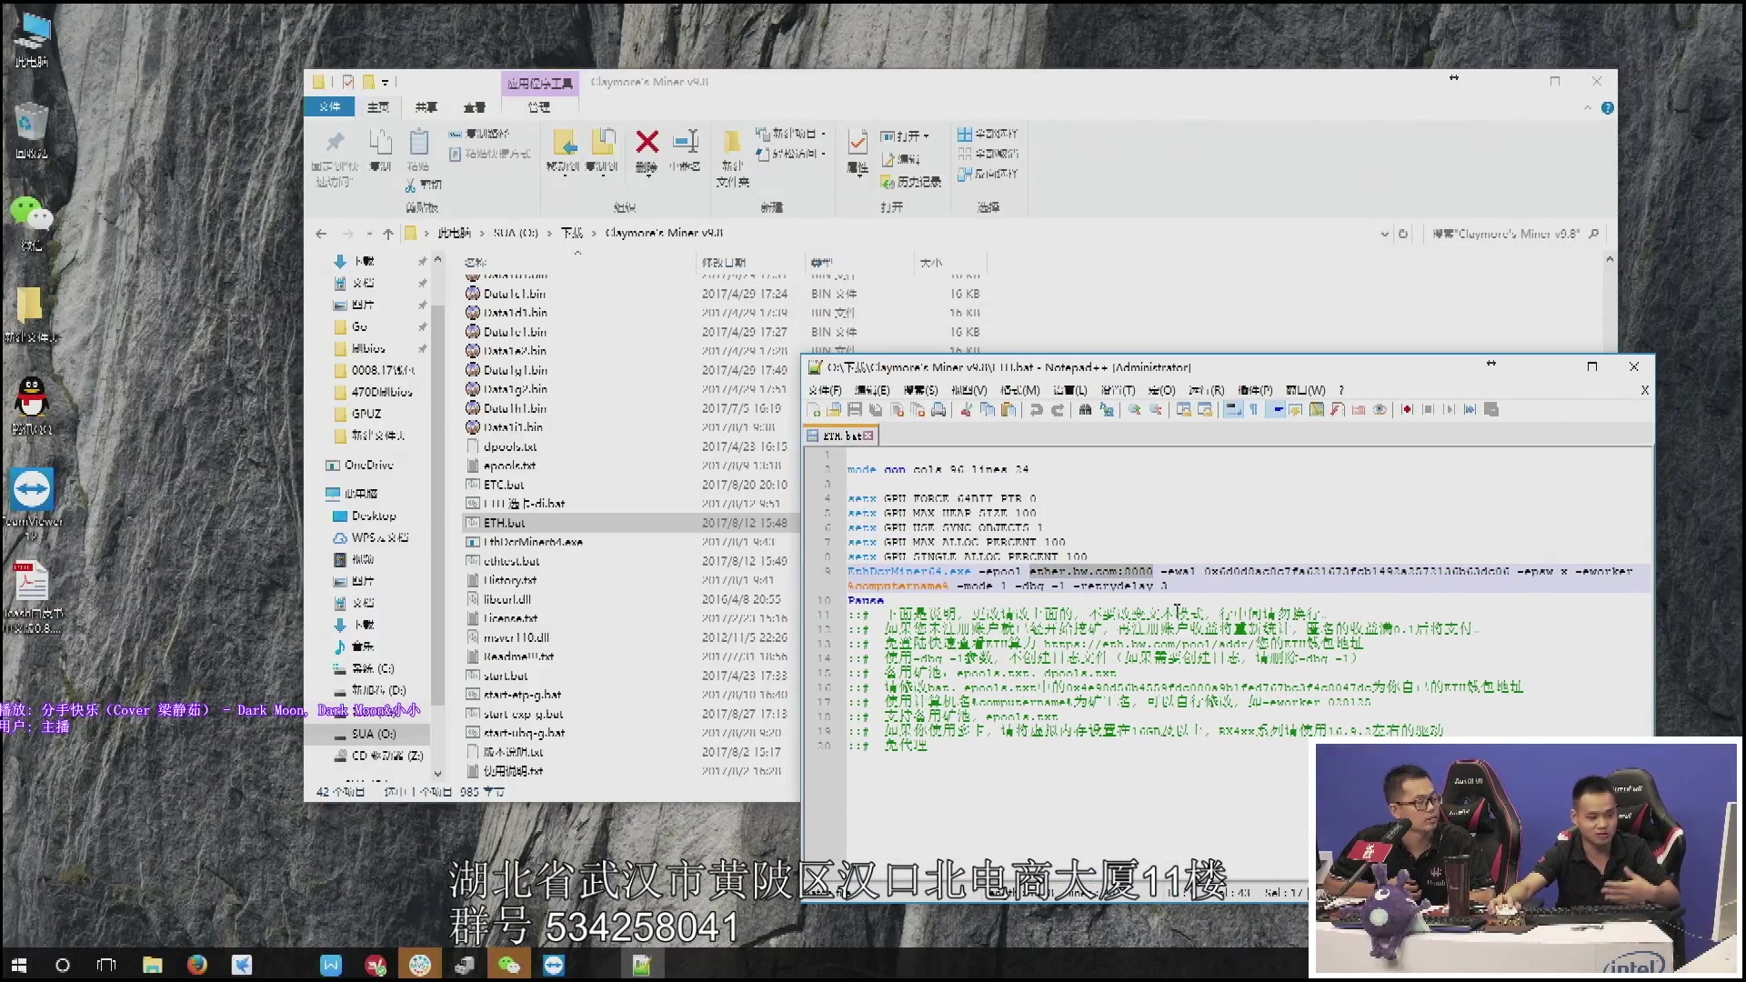Click Explorer up-one-level arrow

coord(388,235)
